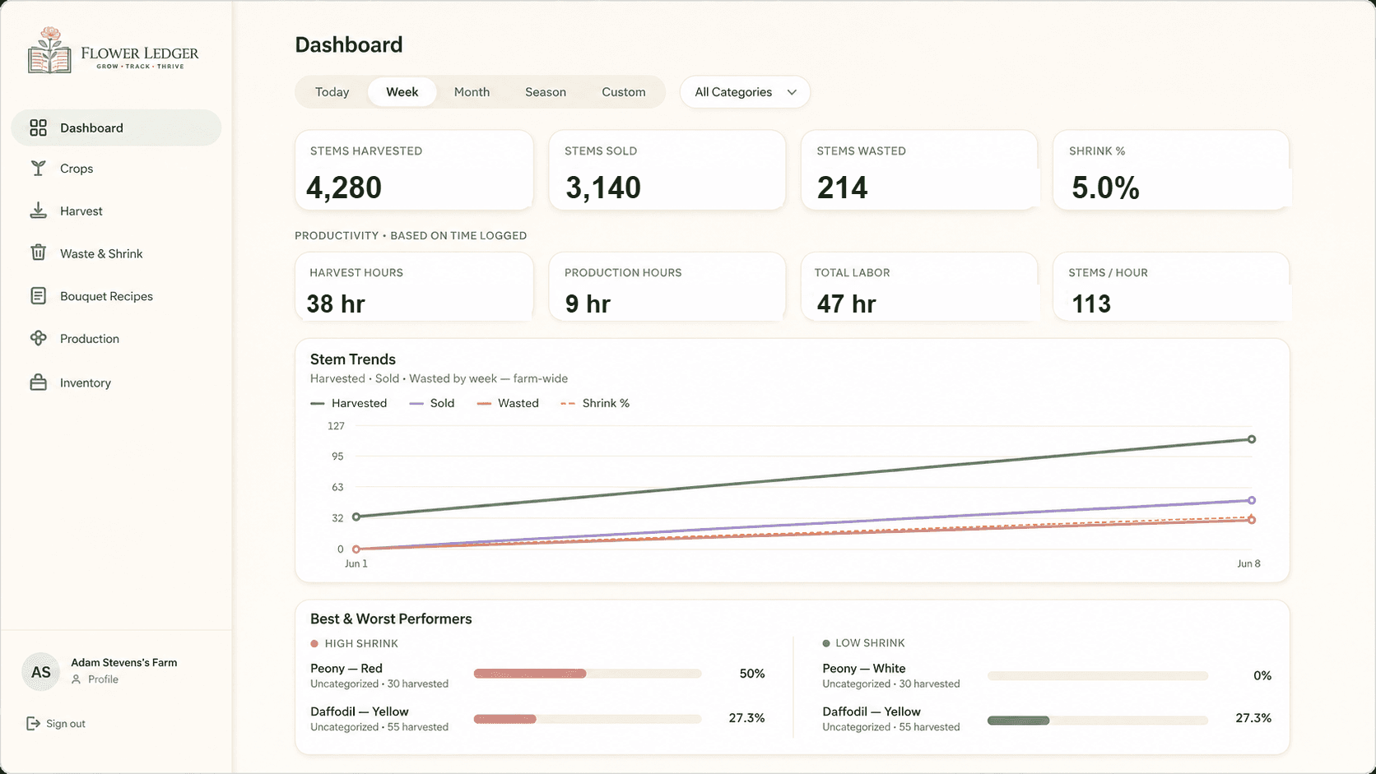This screenshot has height=774, width=1376.
Task: Open the Harvest Hours card
Action: [x=414, y=287]
